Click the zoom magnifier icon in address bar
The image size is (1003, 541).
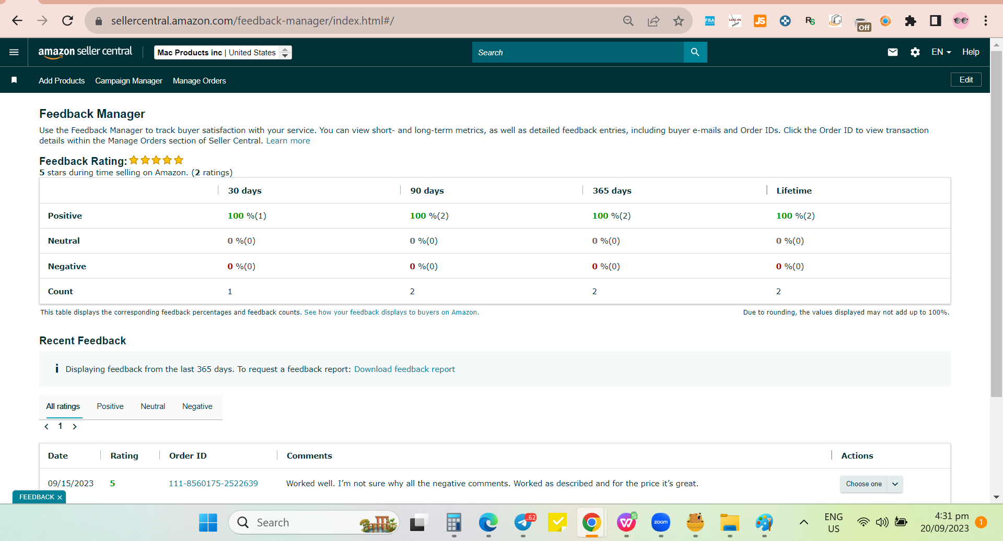tap(628, 21)
